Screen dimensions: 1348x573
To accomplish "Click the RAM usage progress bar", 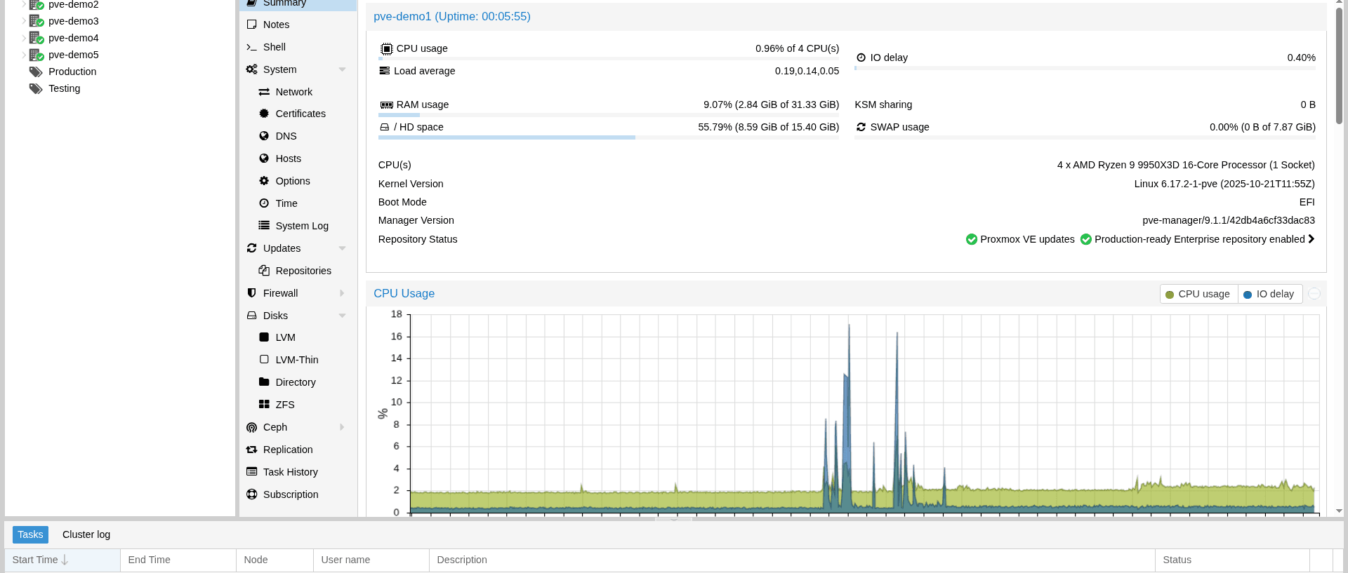I will 609,115.
